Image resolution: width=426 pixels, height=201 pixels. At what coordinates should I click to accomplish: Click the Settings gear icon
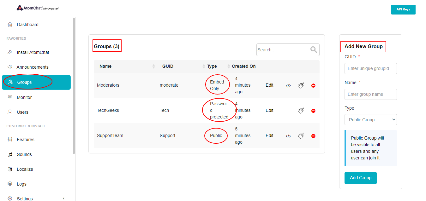(10, 198)
